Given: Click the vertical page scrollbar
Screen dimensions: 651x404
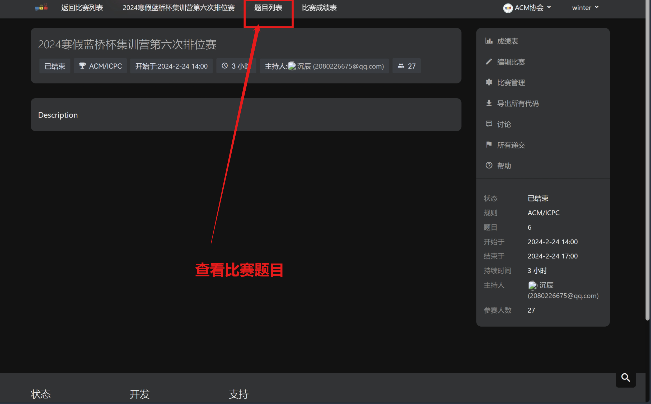Looking at the screenshot, I should [648, 160].
